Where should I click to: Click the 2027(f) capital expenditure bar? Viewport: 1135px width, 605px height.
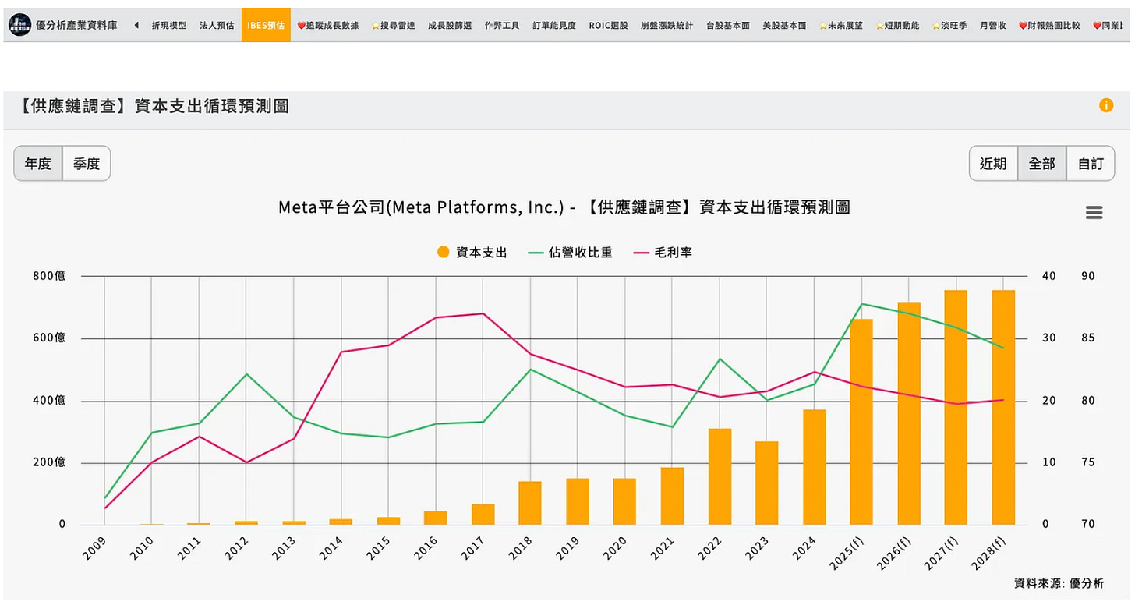[956, 408]
